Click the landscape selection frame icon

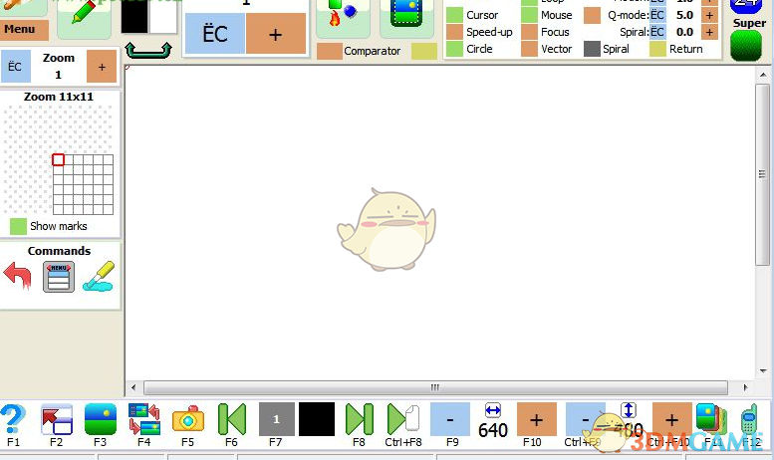pyautogui.click(x=406, y=13)
